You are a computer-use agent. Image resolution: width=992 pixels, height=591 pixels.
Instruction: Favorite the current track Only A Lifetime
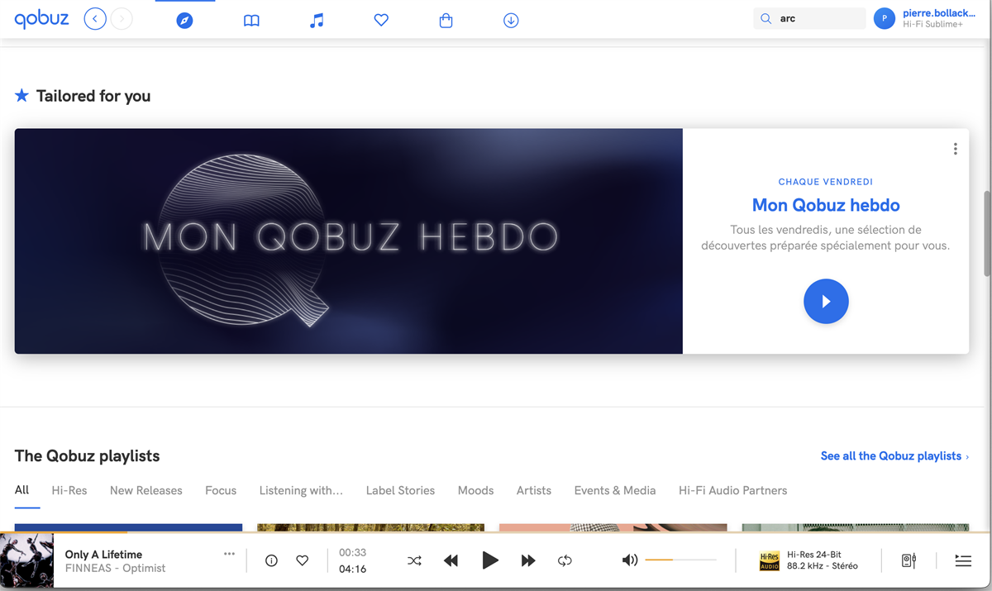(x=303, y=560)
